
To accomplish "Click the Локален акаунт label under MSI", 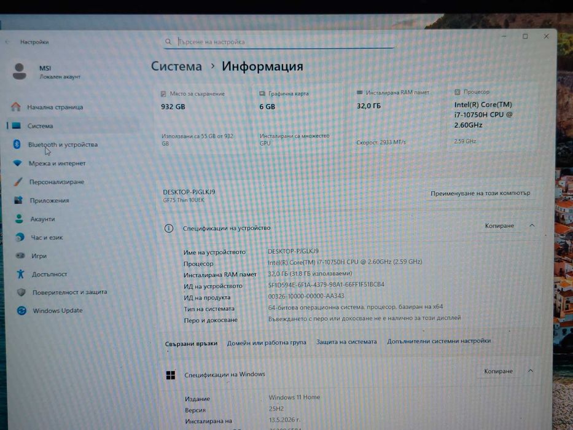I will [x=60, y=77].
